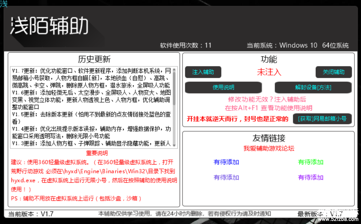The width and height of the screenshot is (361, 224).
Task: Click the V1.6更新 changelog entry
Action: tap(91, 100)
